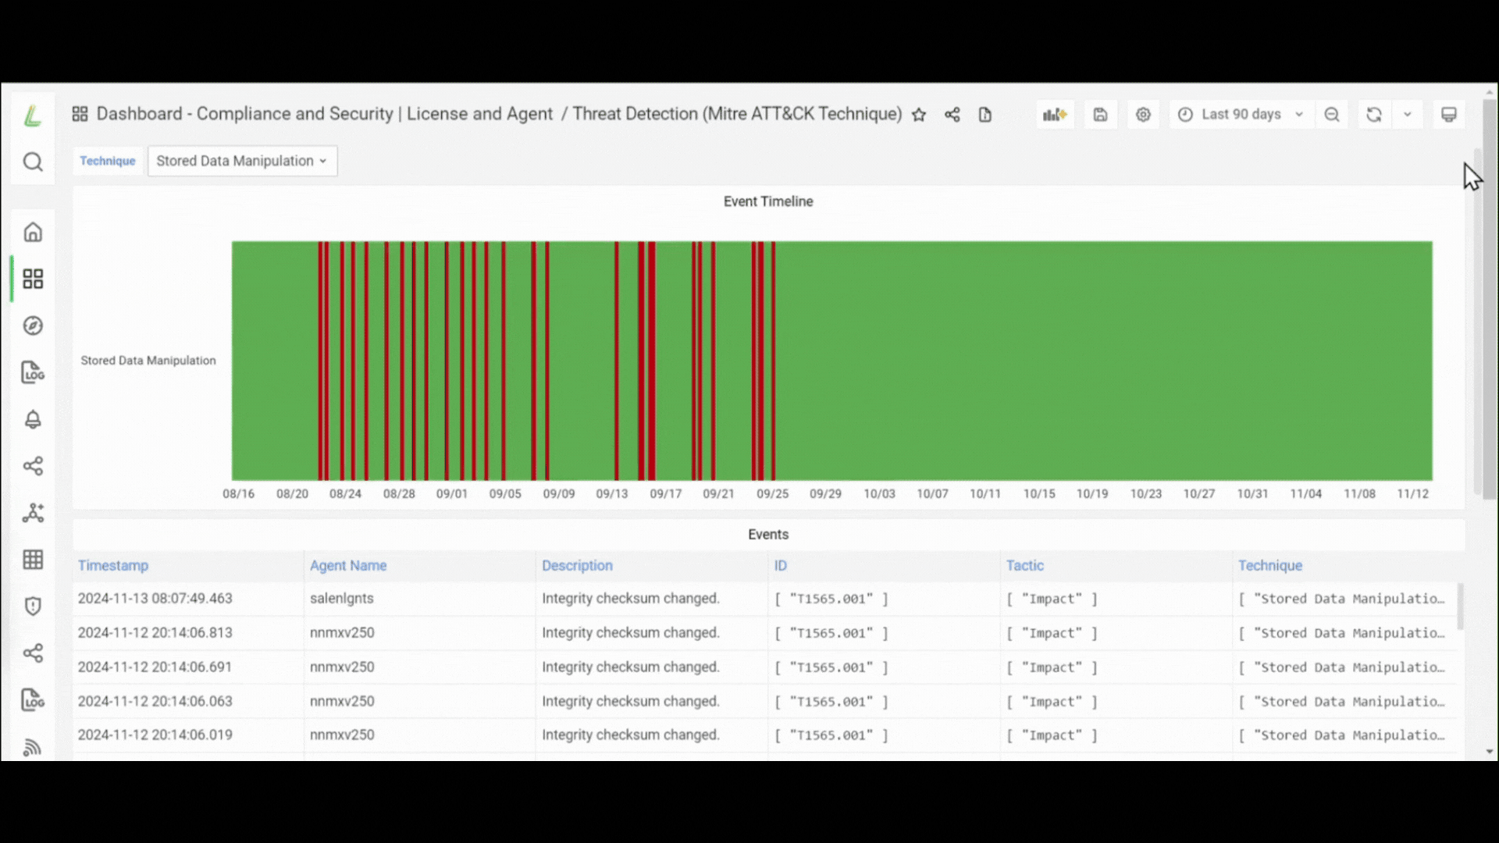Expand the refresh interval dropdown arrow
Viewport: 1499px width, 843px height.
1408,115
